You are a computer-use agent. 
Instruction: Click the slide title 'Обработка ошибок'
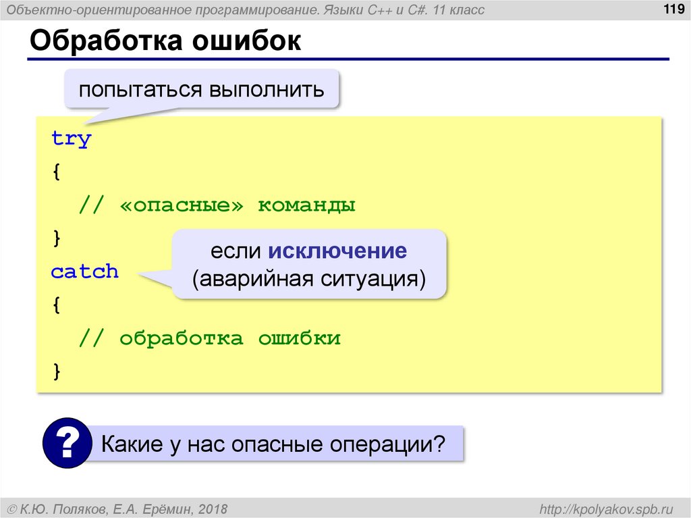pos(165,41)
